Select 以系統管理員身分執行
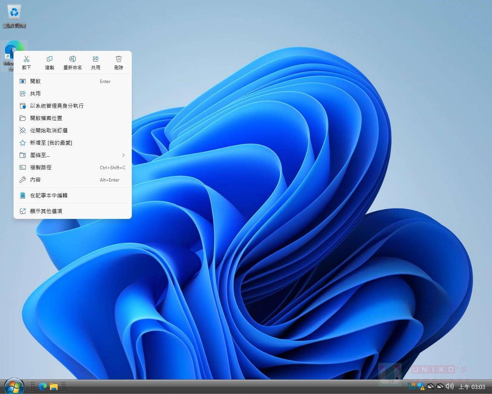Viewport: 492px width, 394px height. pyautogui.click(x=73, y=106)
